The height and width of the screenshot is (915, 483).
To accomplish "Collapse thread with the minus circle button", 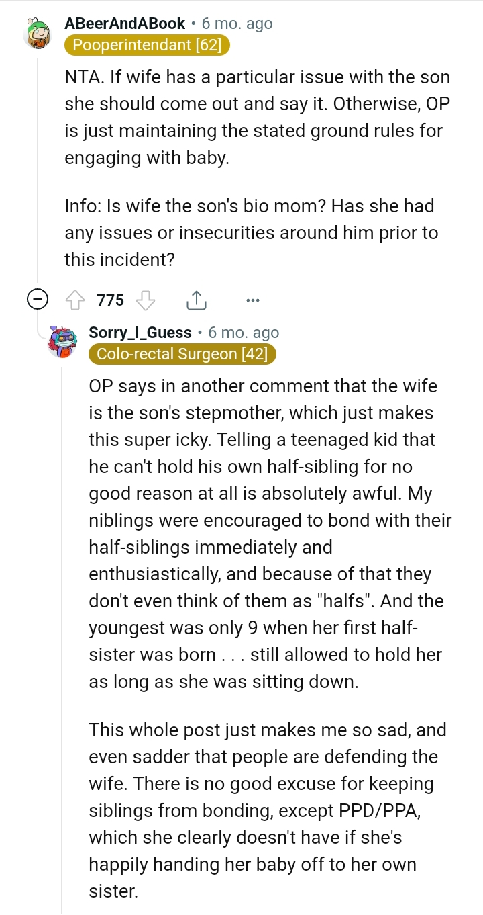I will click(37, 300).
